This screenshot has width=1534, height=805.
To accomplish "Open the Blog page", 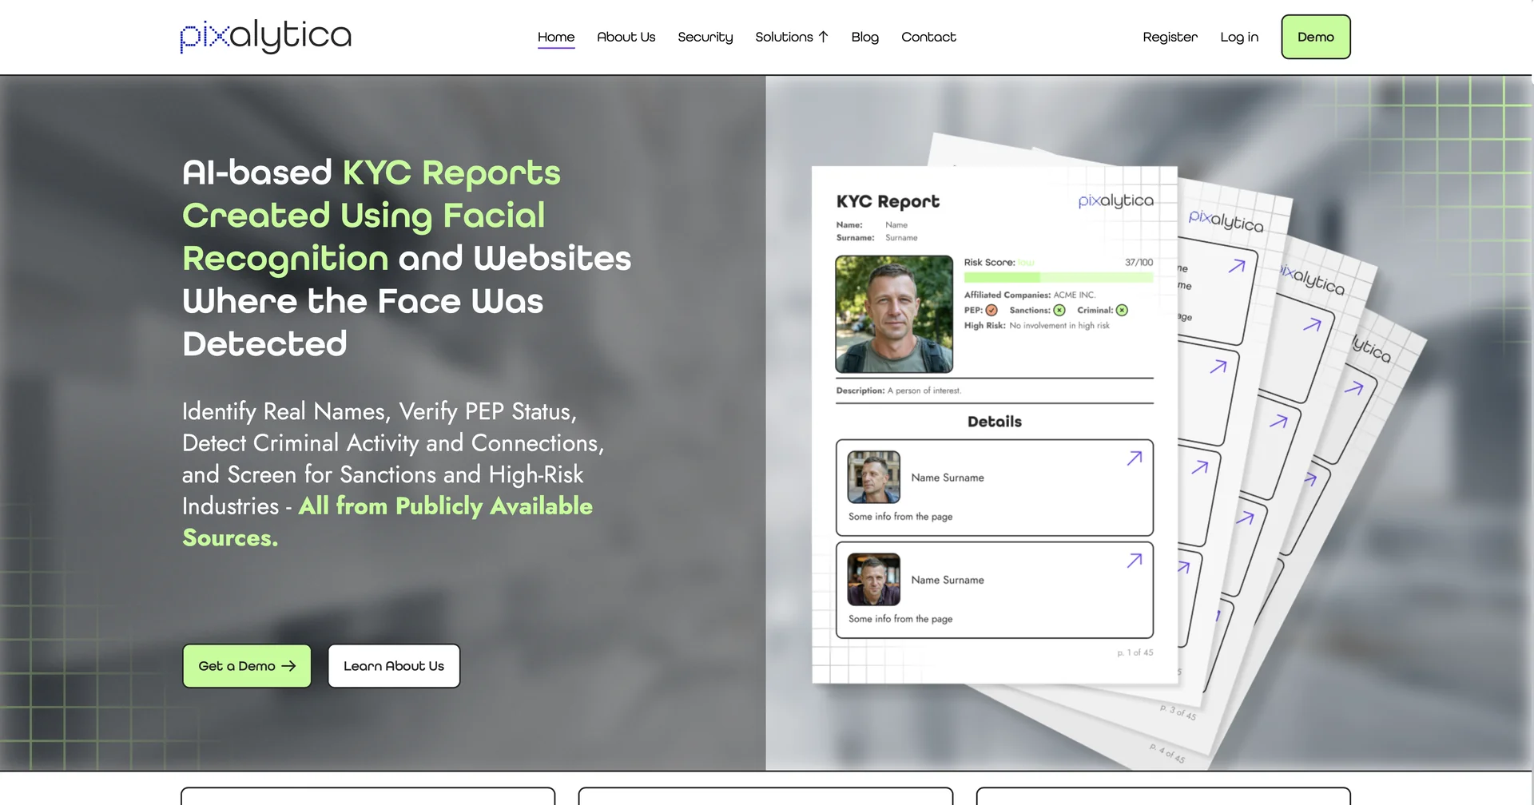I will point(864,37).
